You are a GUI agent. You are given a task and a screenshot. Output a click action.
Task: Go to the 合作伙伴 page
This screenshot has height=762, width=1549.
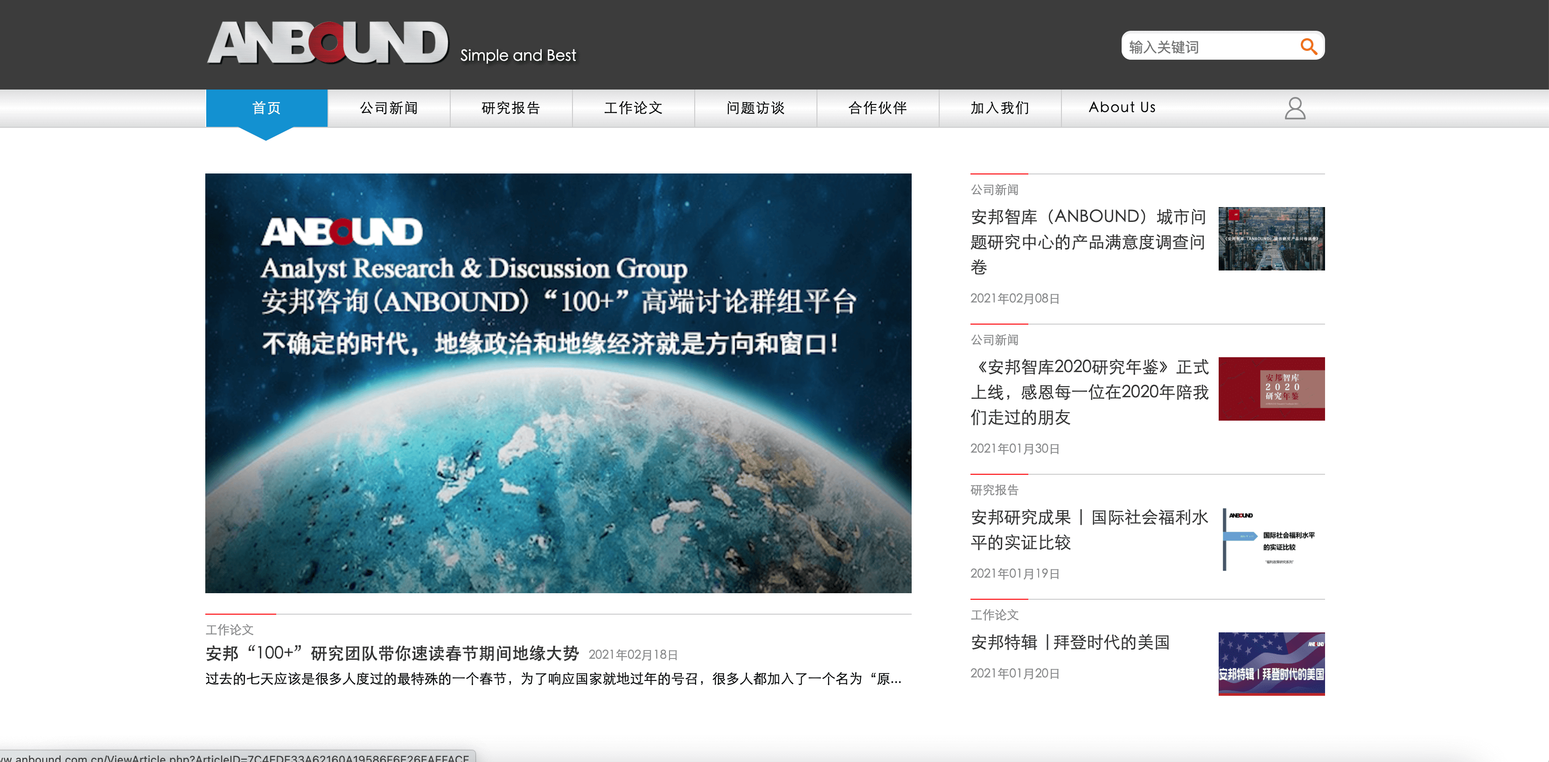point(877,108)
